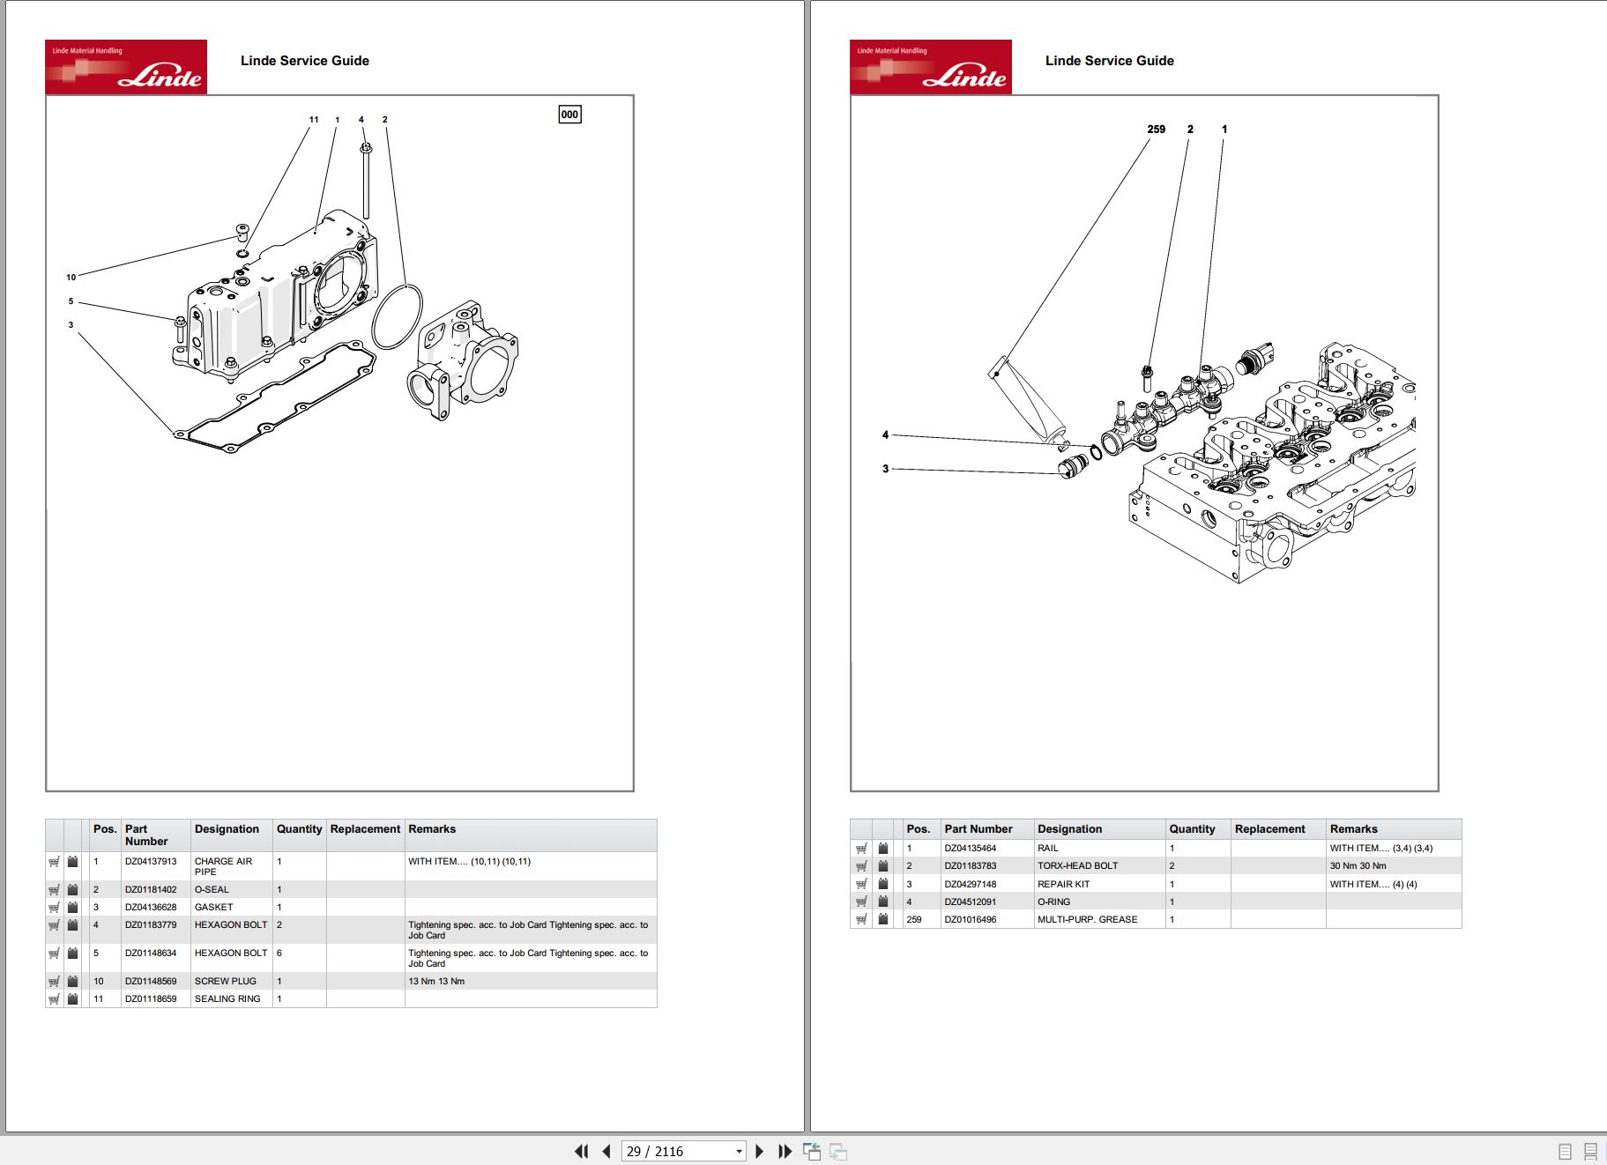This screenshot has width=1607, height=1165.
Task: Add SEALING RING to cart
Action: [54, 999]
